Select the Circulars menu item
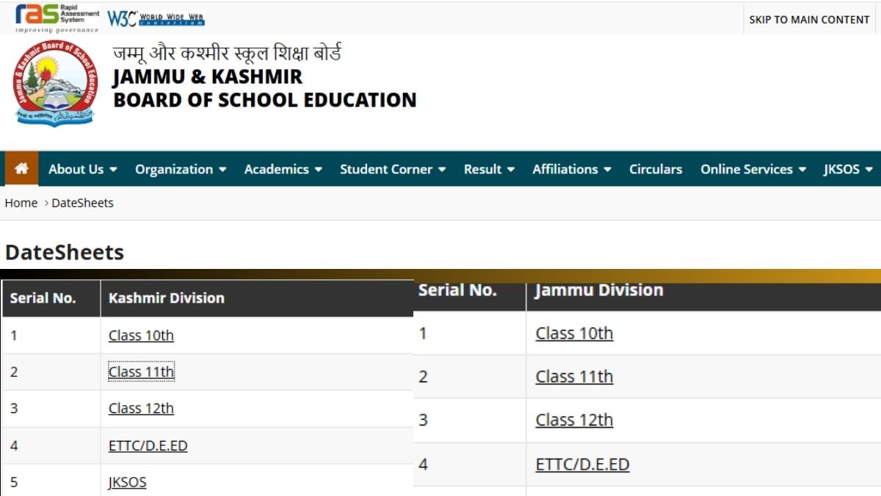 tap(655, 169)
